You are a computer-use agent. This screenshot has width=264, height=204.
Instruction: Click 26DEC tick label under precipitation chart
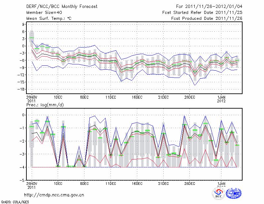[190, 183]
